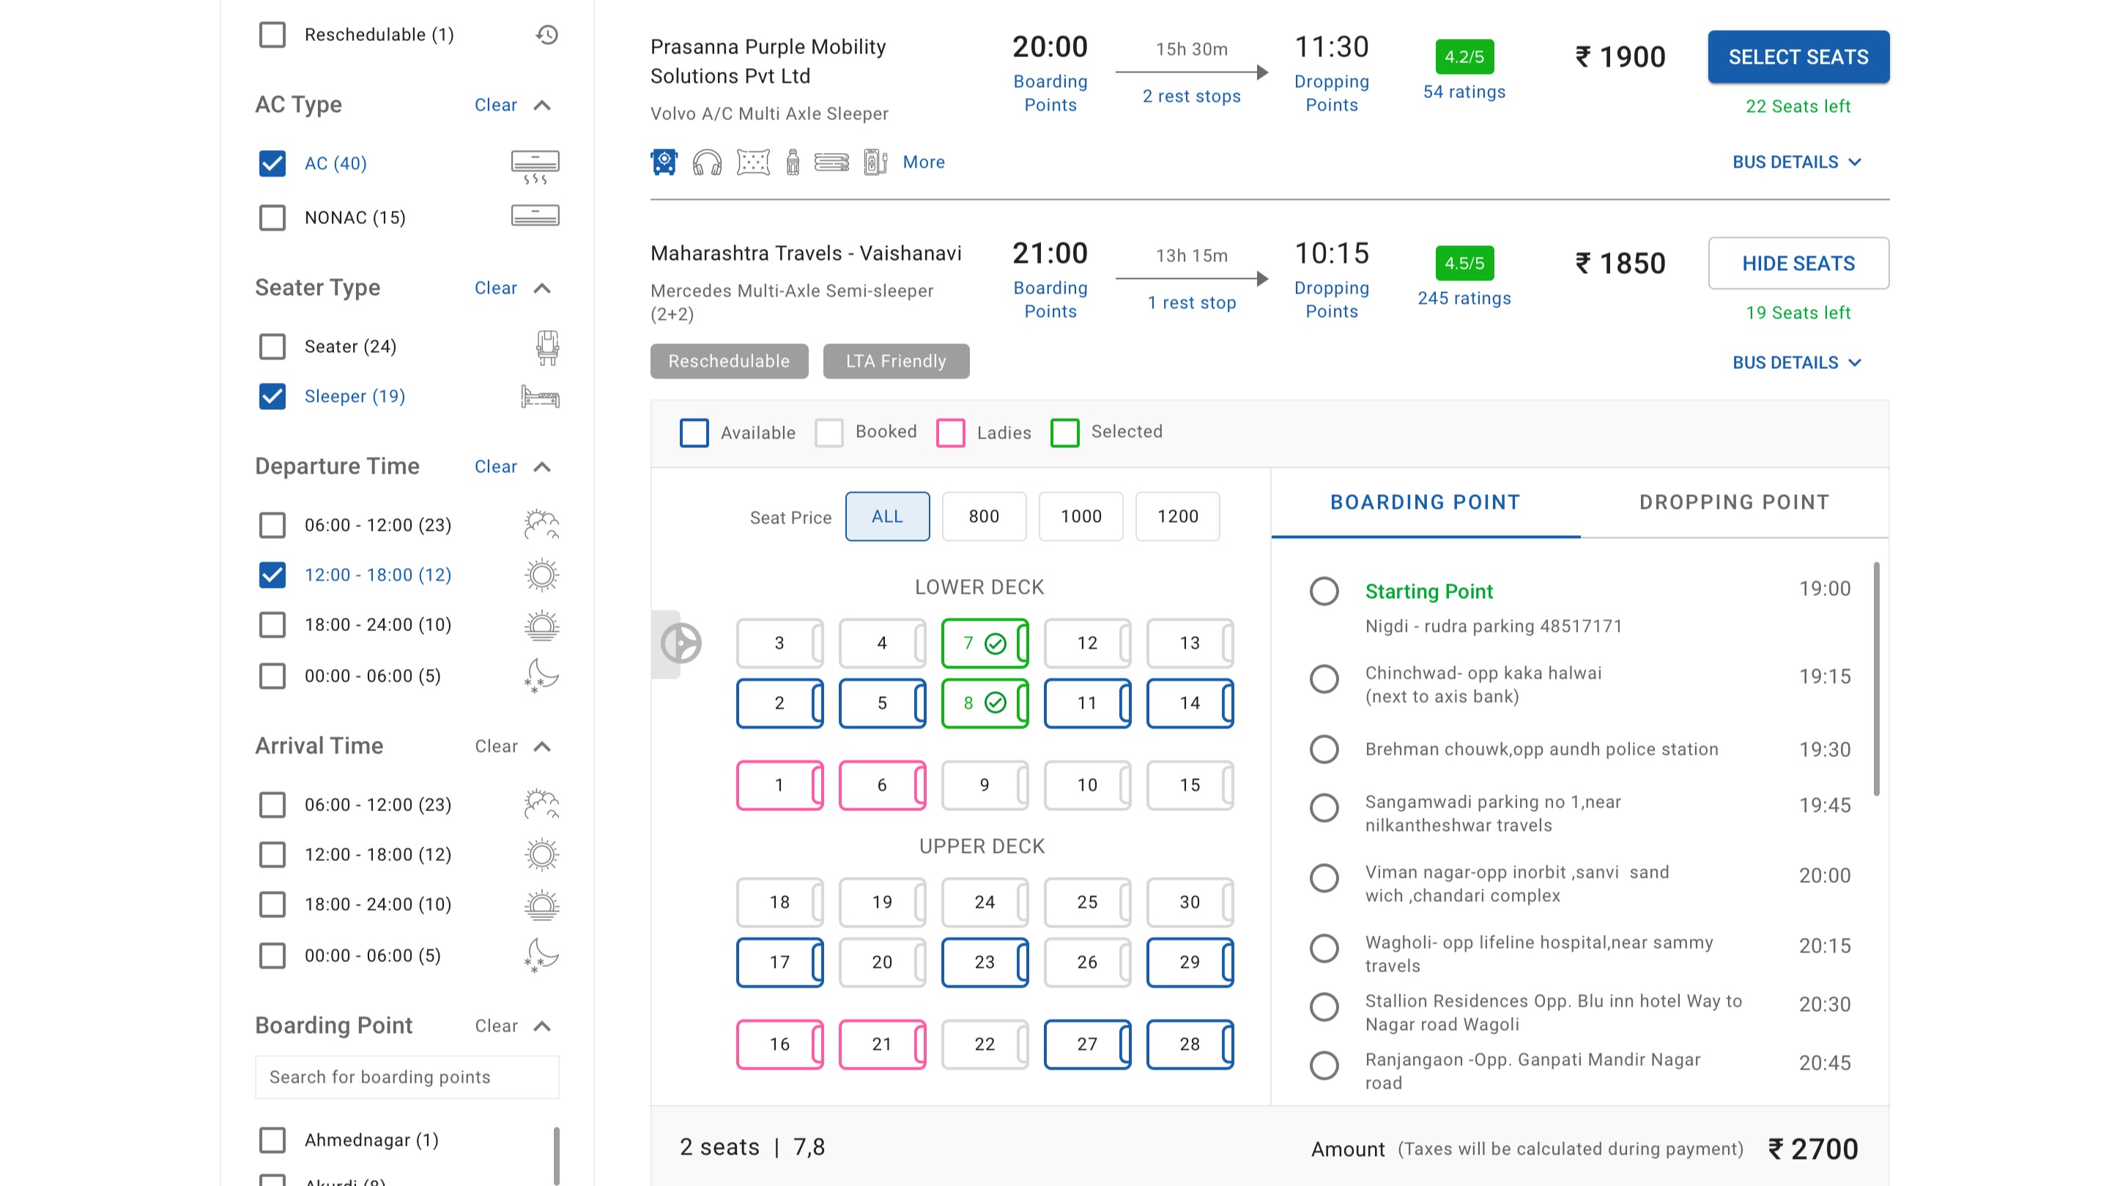Click the steering wheel driver icon
2109x1186 pixels.
pyautogui.click(x=681, y=644)
